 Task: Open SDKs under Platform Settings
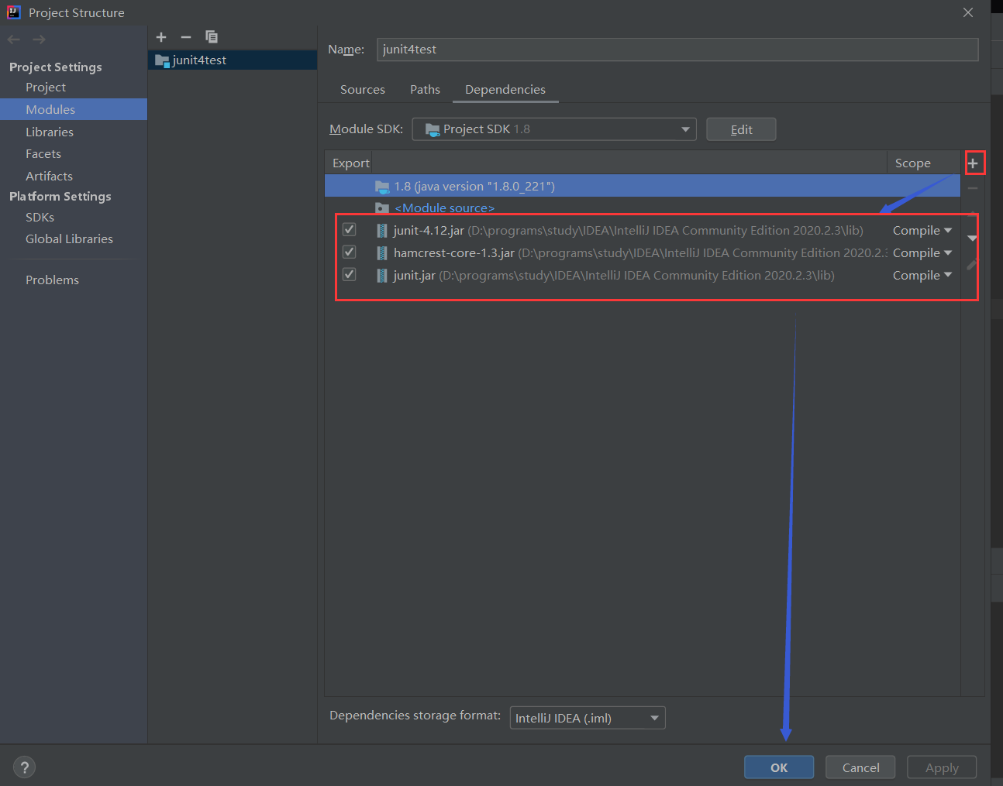pos(40,218)
